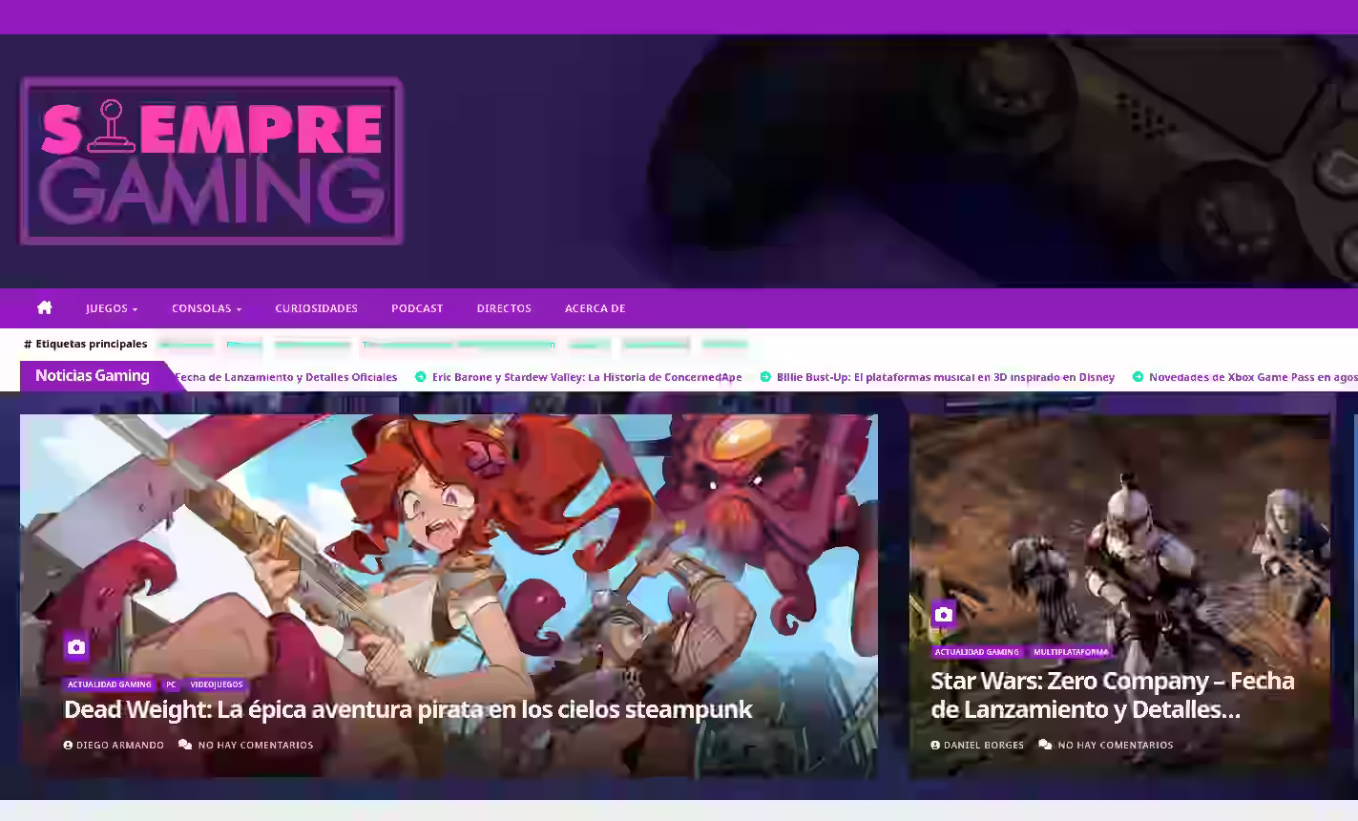Open No Hay Comentarios under Star Wars
1358x821 pixels.
(1116, 745)
